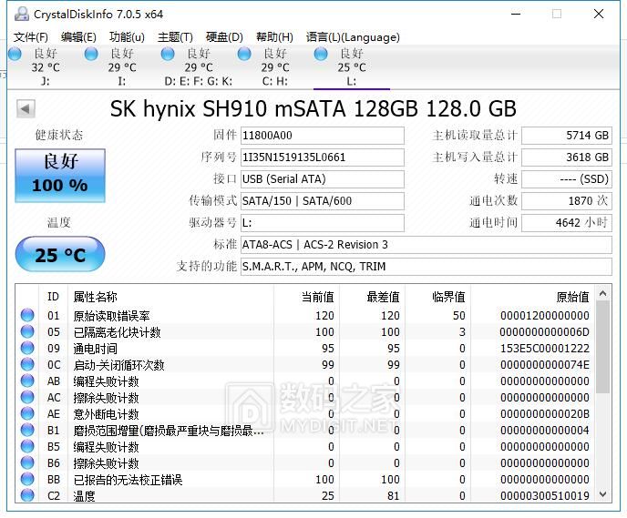Click the 当前值 column header
Viewport: 627px width, 518px height.
coord(307,297)
